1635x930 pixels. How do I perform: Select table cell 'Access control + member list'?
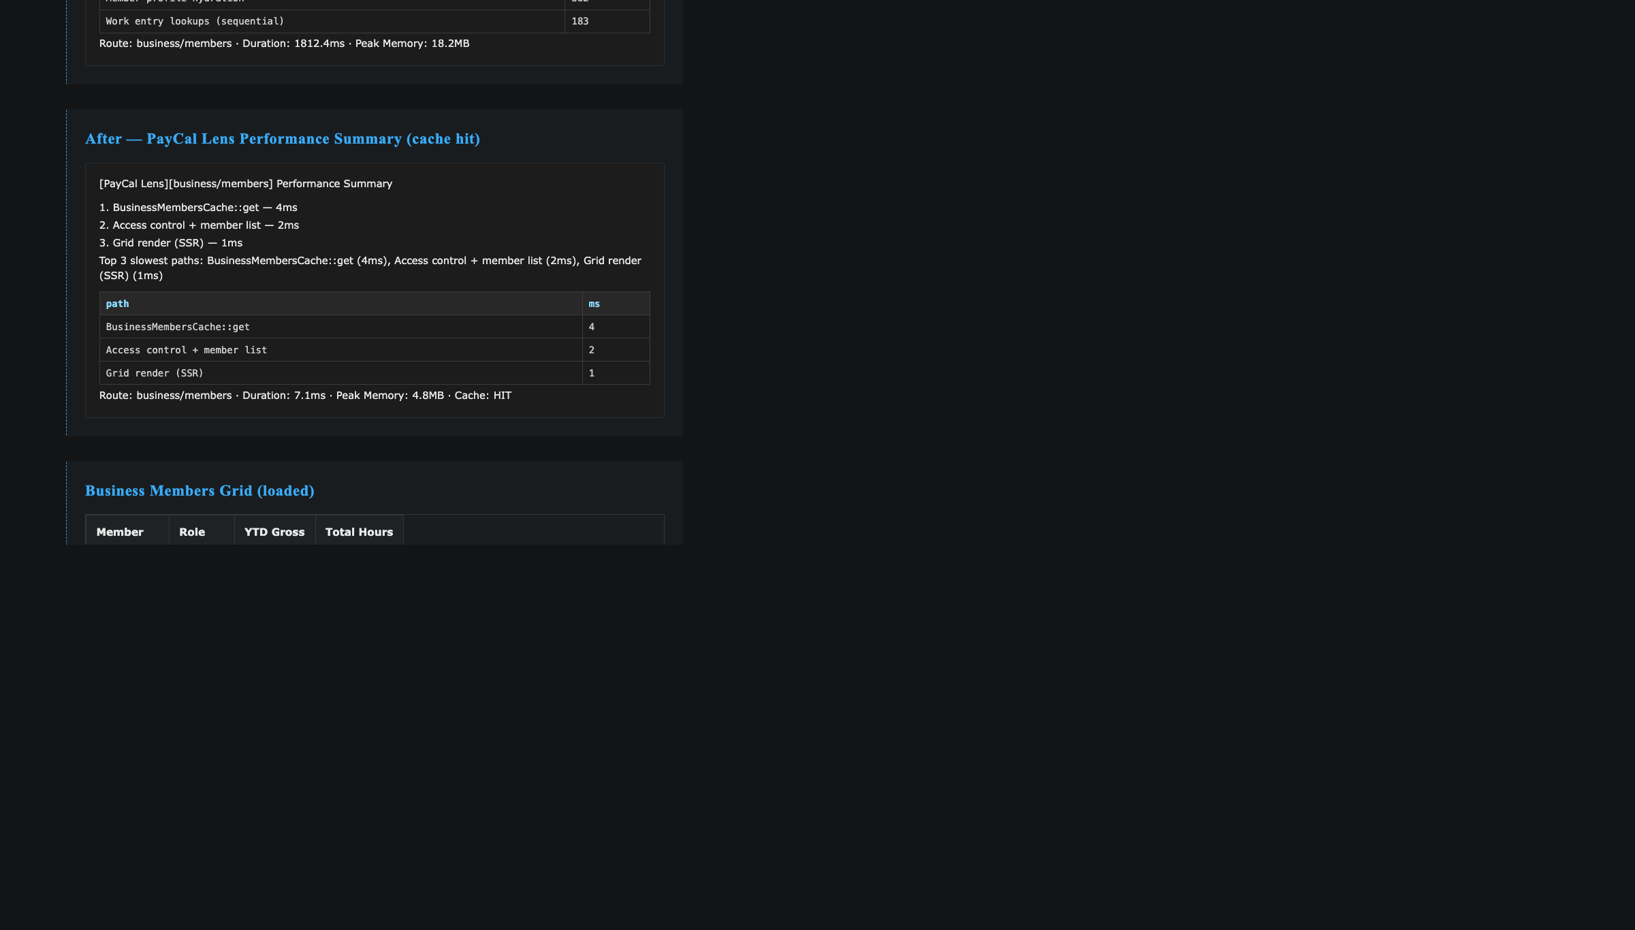341,350
